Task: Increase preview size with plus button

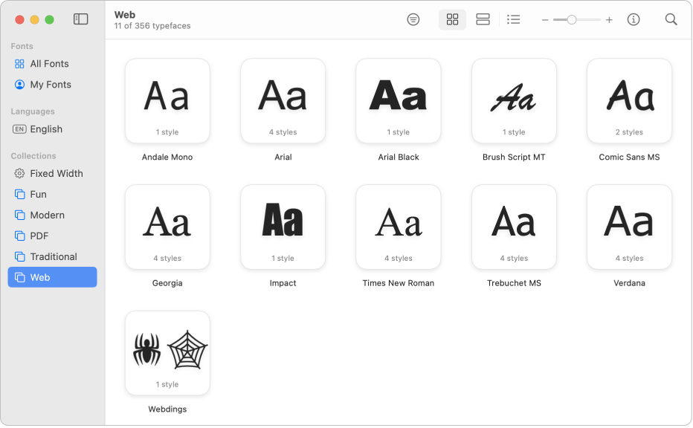Action: 609,20
